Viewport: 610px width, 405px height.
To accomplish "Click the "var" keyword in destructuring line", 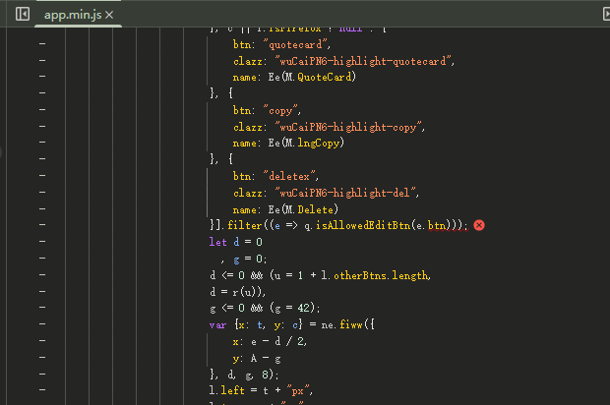I will (x=218, y=324).
